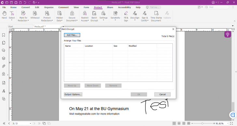237x126 pixels.
Task: Open Sign & Certify tool
Action: (145, 13)
